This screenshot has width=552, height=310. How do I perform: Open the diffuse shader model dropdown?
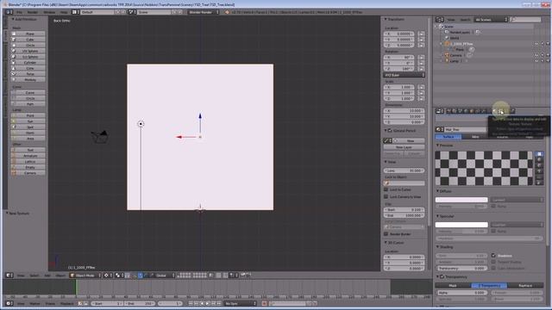click(x=517, y=200)
